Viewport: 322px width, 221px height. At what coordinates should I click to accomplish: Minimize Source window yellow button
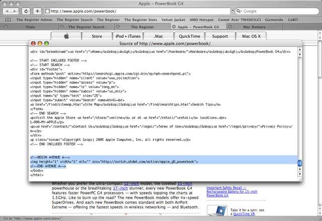[40, 43]
